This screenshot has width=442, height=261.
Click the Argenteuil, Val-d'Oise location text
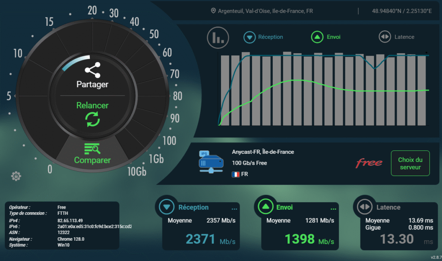[x=265, y=11]
